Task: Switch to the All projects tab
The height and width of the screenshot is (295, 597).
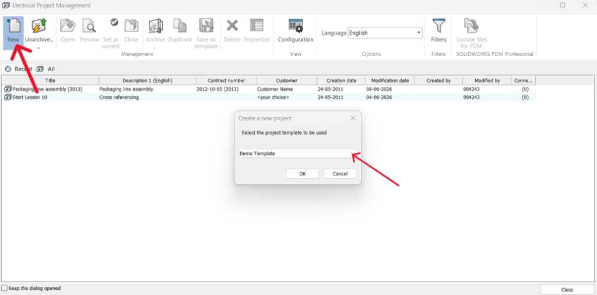Action: [45, 69]
